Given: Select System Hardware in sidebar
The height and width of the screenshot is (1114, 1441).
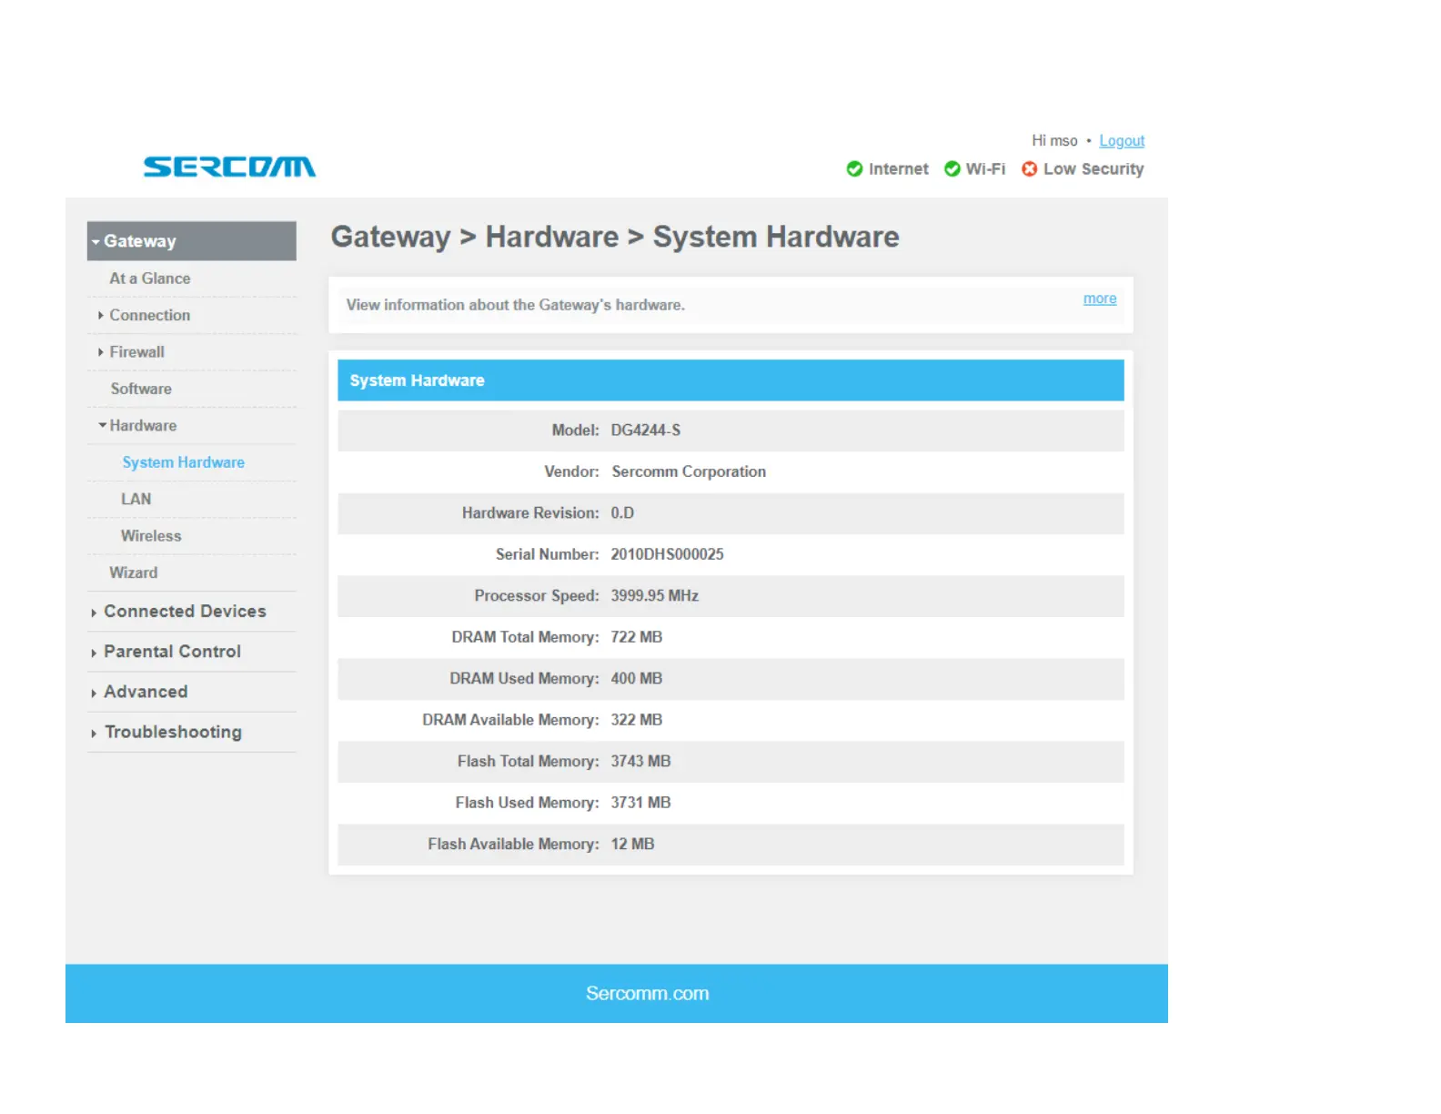Looking at the screenshot, I should click(x=183, y=462).
